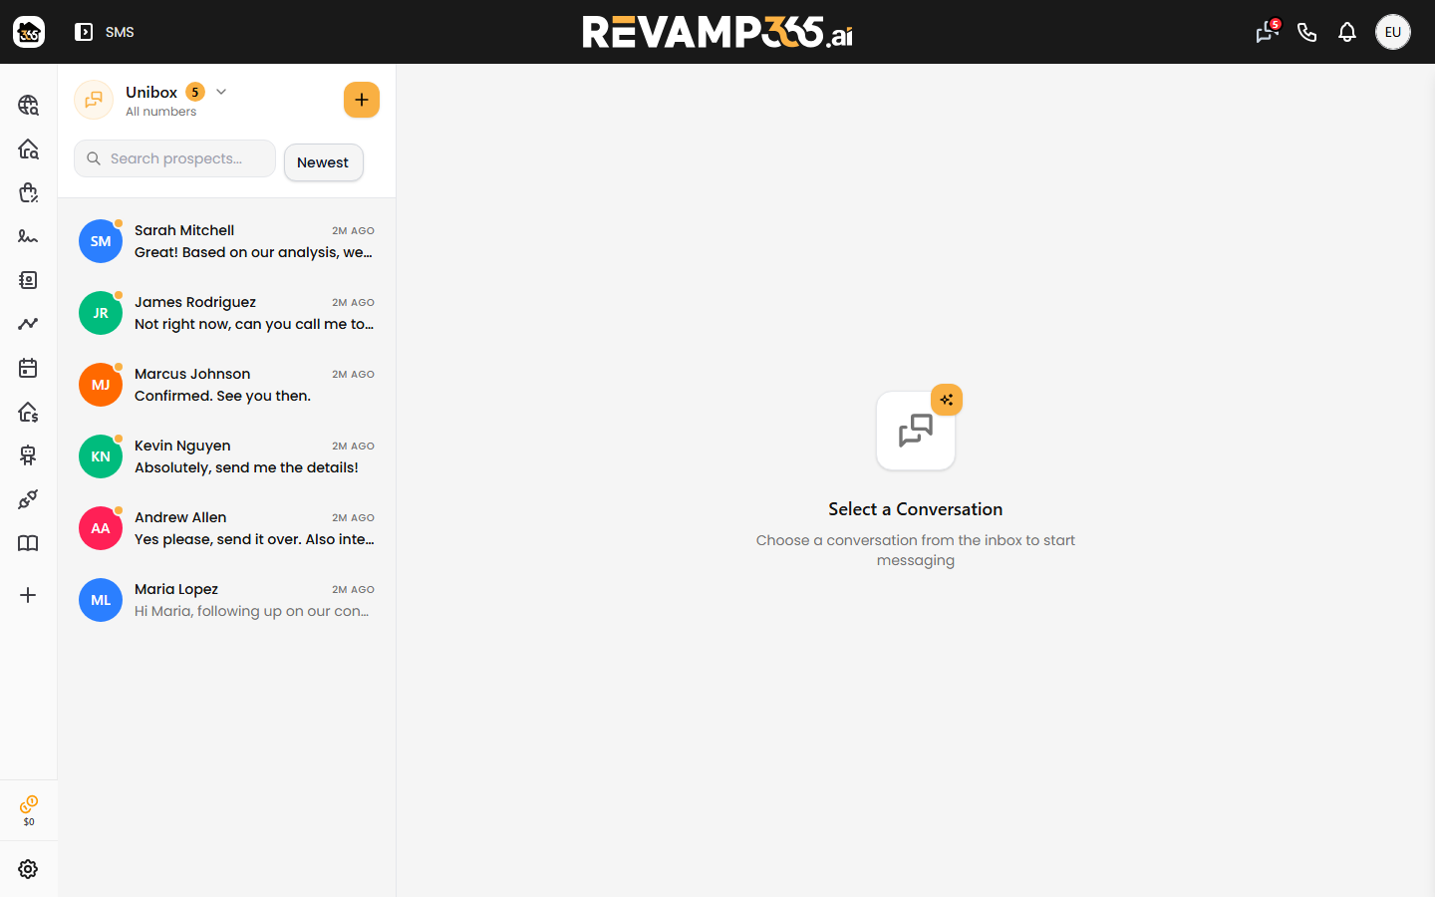Image resolution: width=1435 pixels, height=897 pixels.
Task: Open the house with dollar icon
Action: point(28,412)
